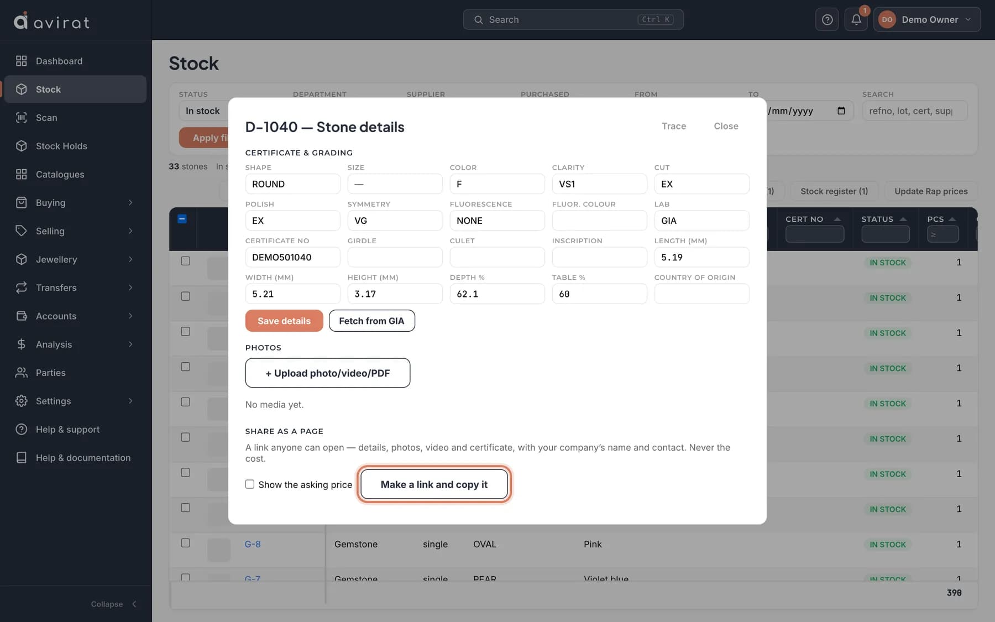Click the Dashboard grid icon in sidebar
The width and height of the screenshot is (995, 622).
[21, 61]
